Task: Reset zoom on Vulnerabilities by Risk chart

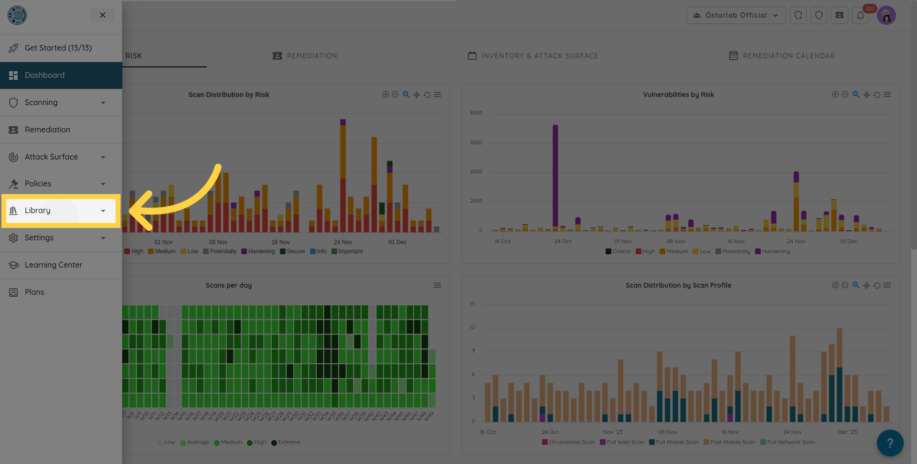Action: point(877,95)
